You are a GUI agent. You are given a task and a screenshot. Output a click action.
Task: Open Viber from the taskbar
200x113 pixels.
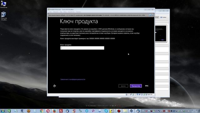point(93,111)
